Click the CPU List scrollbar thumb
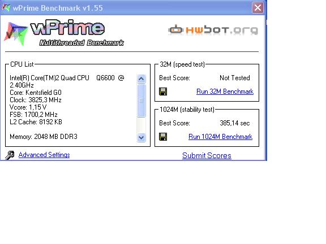 point(141,101)
